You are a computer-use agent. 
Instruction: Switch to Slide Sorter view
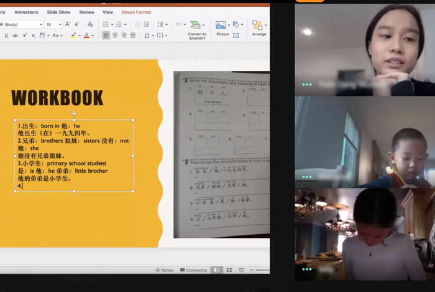tap(229, 270)
